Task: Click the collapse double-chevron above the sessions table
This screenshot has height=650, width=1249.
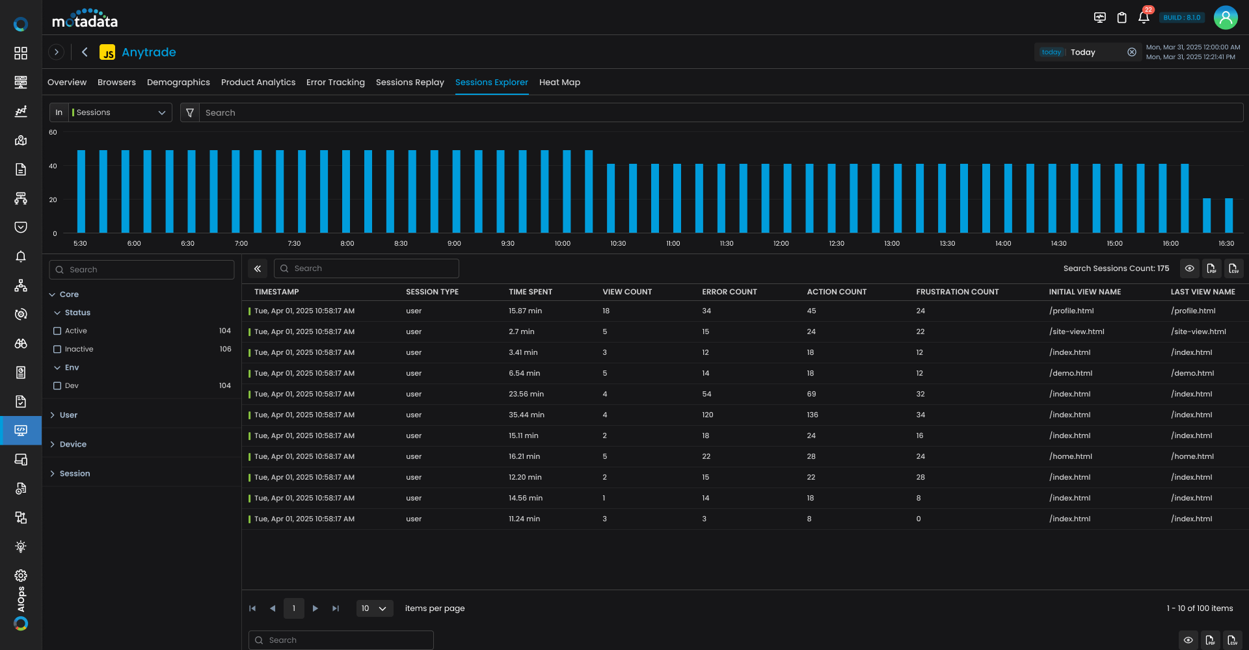Action: click(258, 268)
